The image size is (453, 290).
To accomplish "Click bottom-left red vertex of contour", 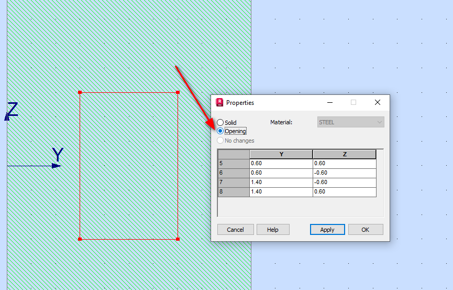I will [80, 239].
